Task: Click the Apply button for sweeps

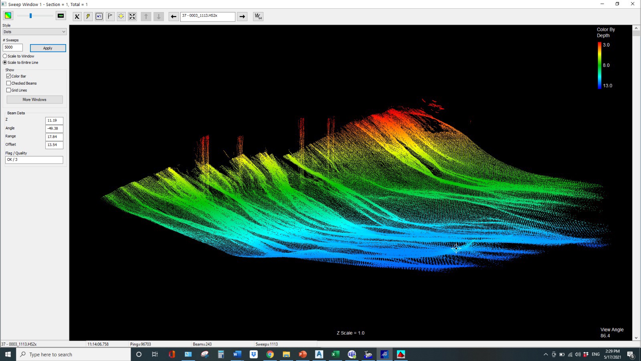Action: pyautogui.click(x=48, y=48)
